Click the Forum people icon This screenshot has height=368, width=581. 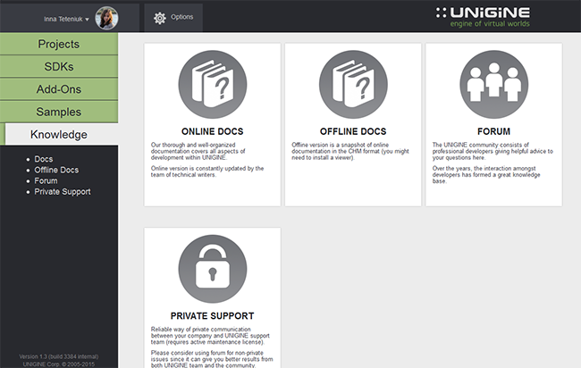(x=494, y=85)
